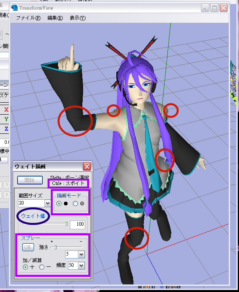Close the ウェイト描画 dialog
239x292 pixels.
point(87,166)
